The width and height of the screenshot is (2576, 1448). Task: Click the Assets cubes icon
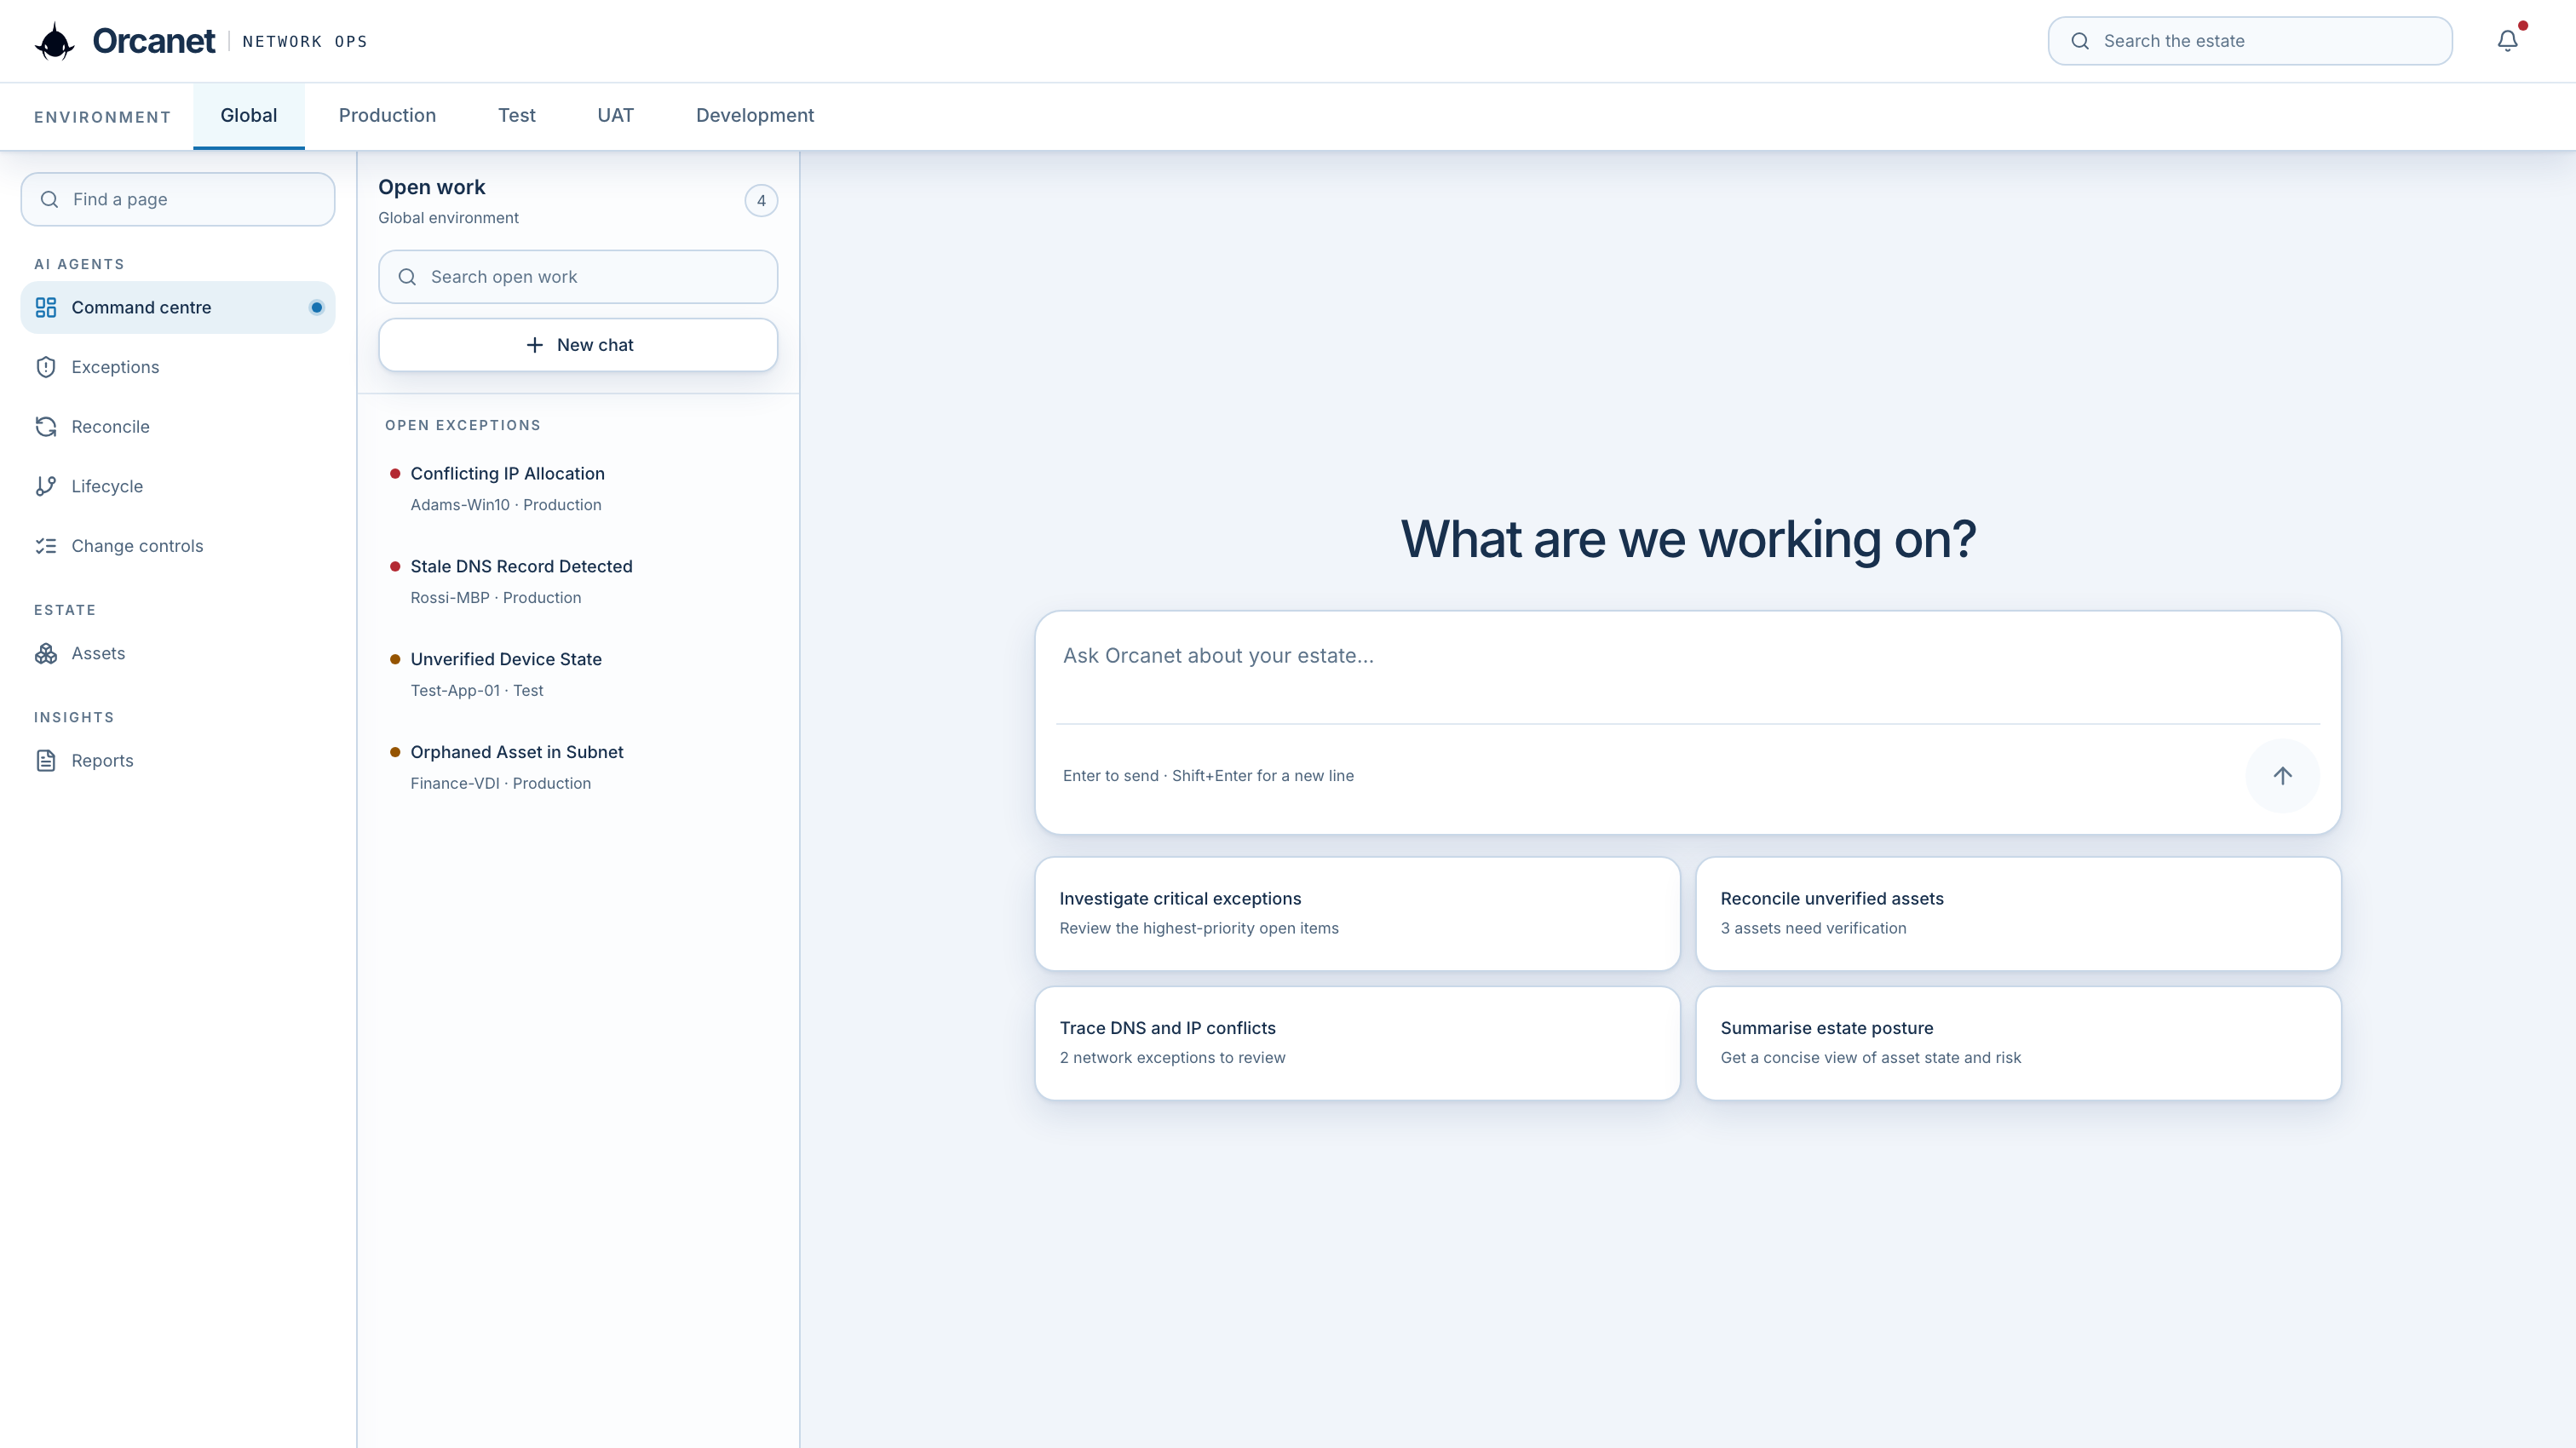pos(46,653)
